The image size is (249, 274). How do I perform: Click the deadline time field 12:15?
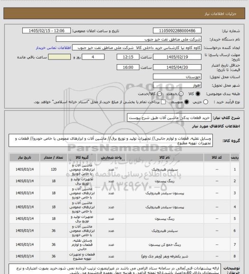[x=128, y=57]
